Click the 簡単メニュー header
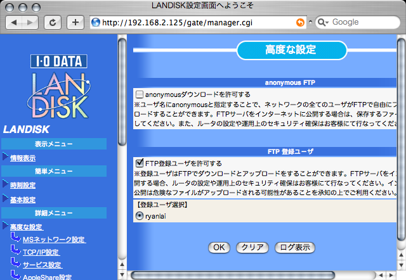This screenshot has height=280, width=406. point(54,171)
